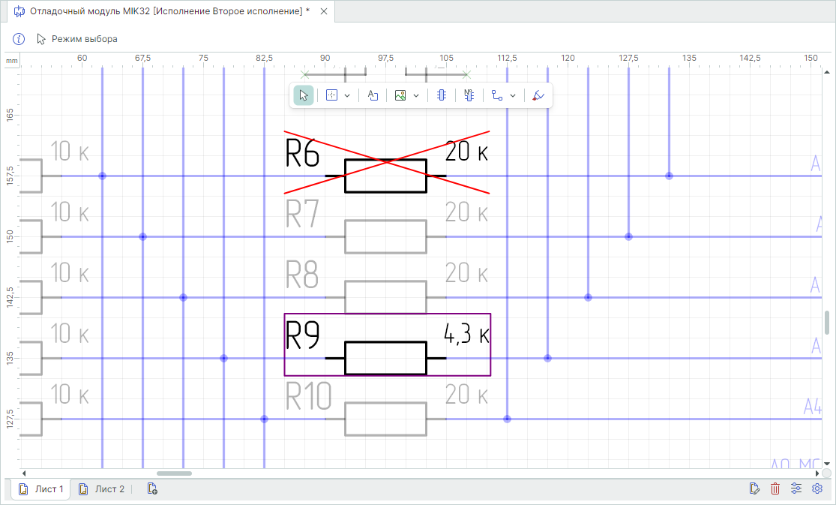Image resolution: width=836 pixels, height=505 pixels.
Task: Add a new sheet with plus-page icon
Action: 152,489
